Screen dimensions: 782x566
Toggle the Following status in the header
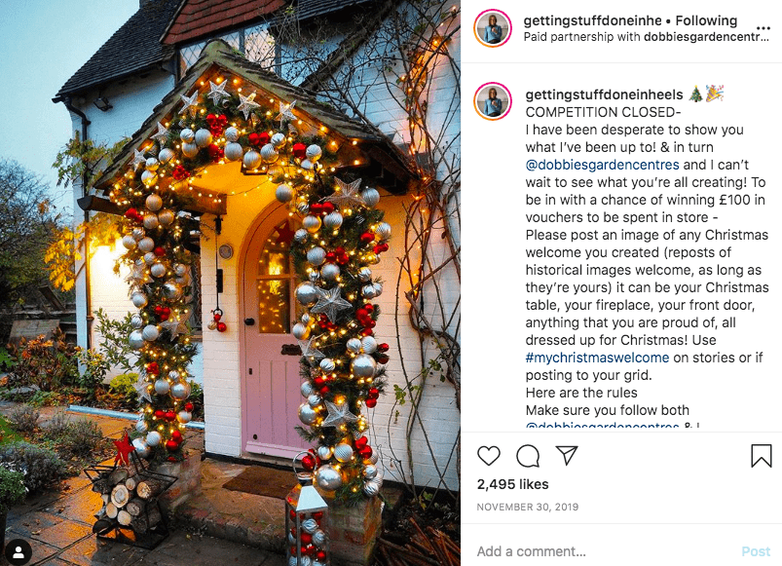[706, 20]
